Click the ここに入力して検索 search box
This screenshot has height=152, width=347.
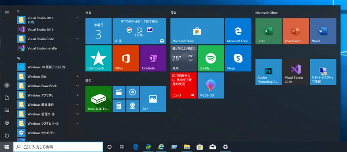[x=58, y=147]
